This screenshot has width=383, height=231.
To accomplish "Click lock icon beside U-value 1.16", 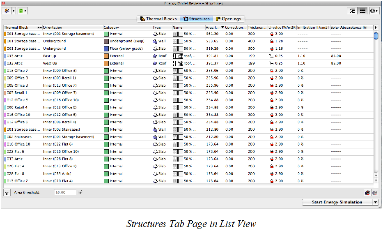I will [272, 49].
